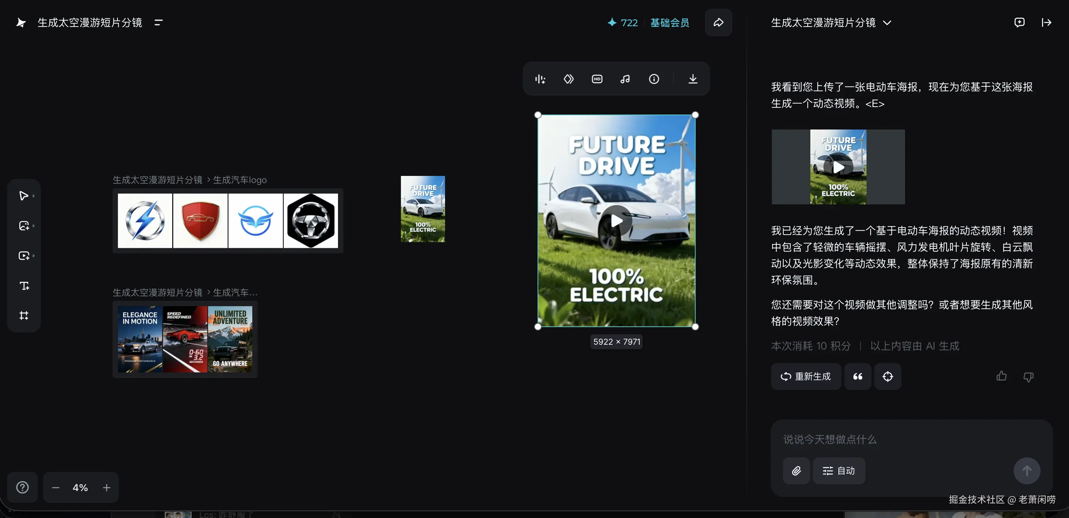Click the 重新生成 regenerate button
The image size is (1069, 518).
[x=805, y=377]
